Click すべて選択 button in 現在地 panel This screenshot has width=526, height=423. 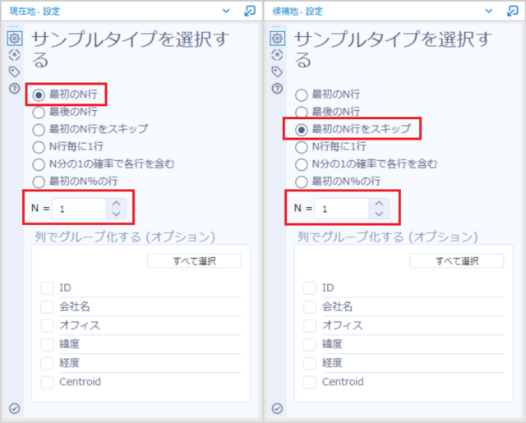pos(194,260)
